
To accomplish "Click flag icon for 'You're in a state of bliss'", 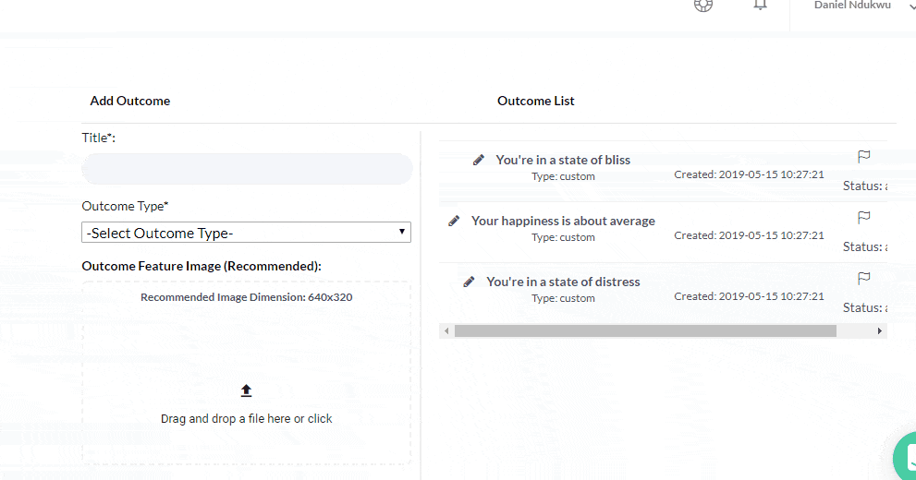I will click(864, 156).
